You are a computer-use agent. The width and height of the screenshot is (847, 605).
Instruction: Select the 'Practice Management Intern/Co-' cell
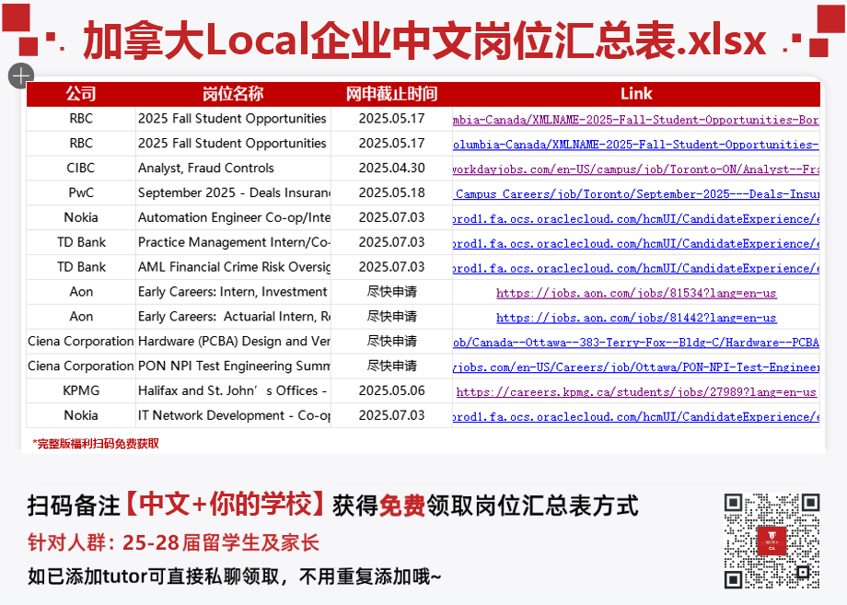pos(233,242)
